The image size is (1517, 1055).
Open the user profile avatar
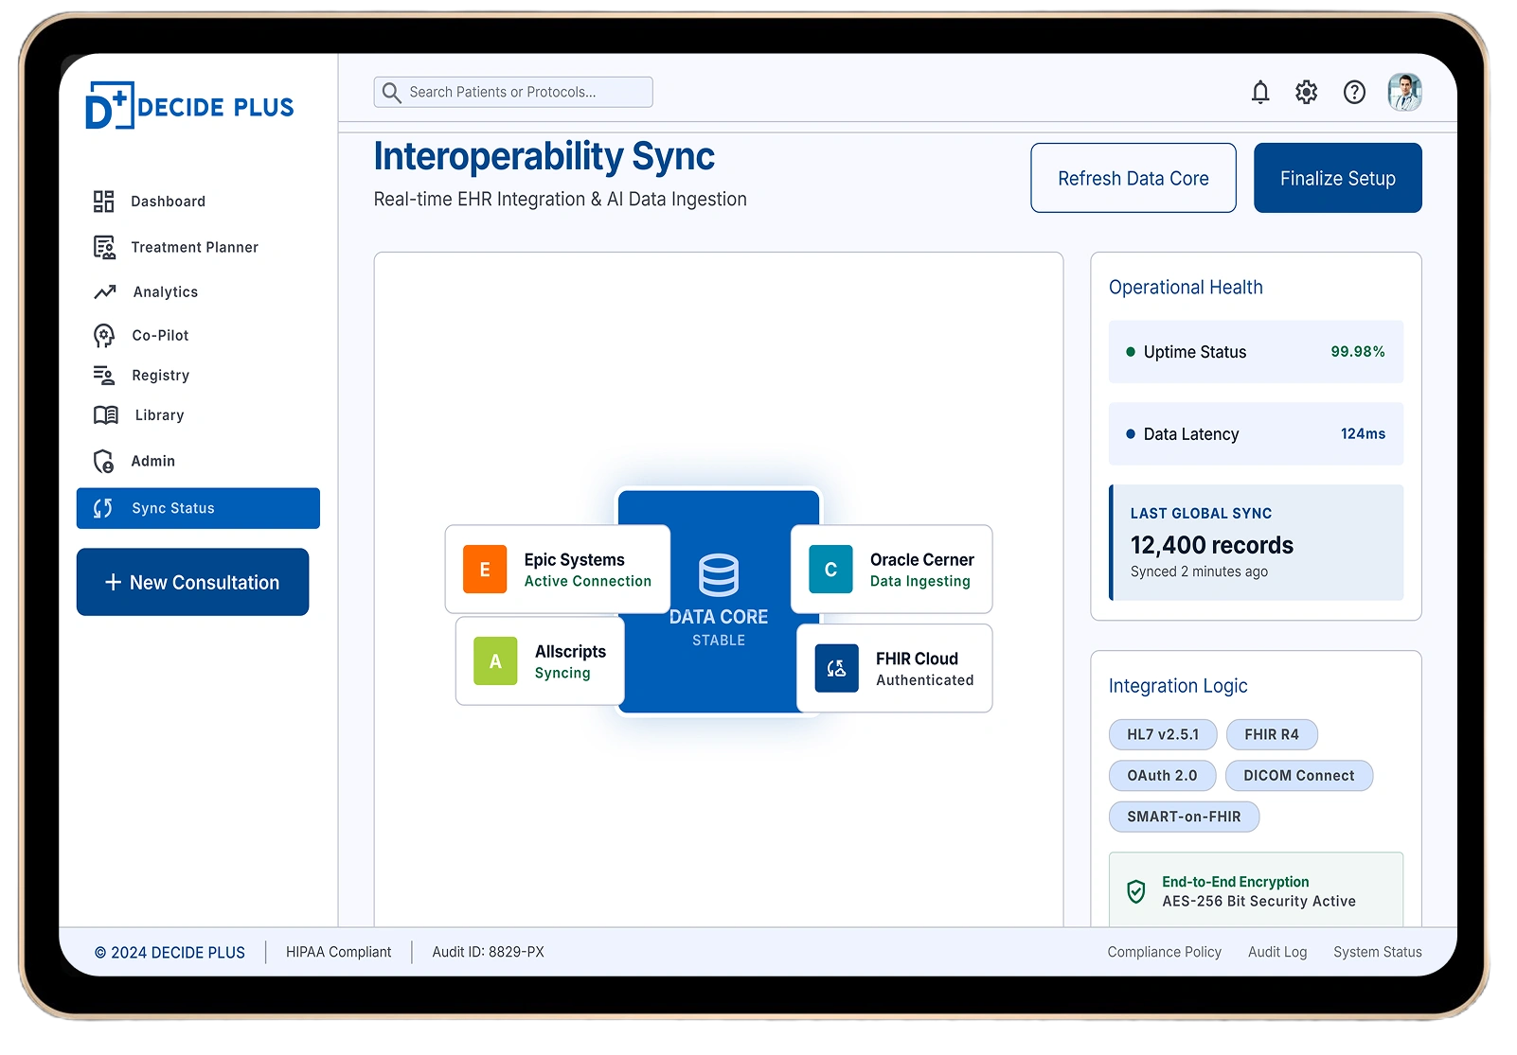pyautogui.click(x=1405, y=92)
